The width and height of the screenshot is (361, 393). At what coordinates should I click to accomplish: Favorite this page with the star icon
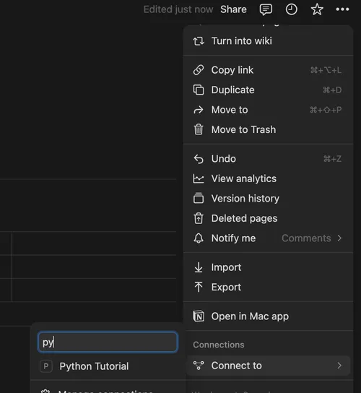click(317, 9)
